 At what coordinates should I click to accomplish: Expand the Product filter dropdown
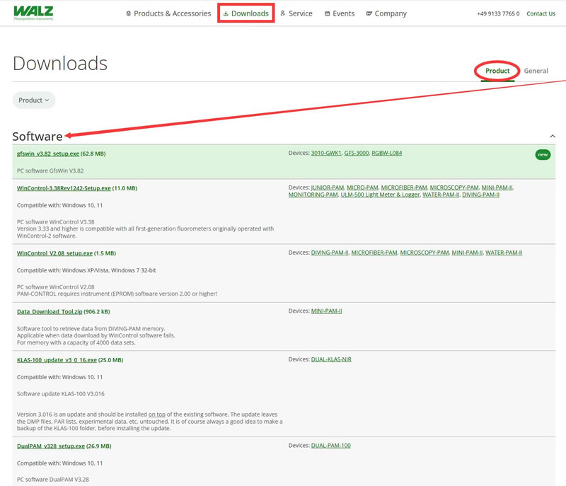tap(34, 100)
